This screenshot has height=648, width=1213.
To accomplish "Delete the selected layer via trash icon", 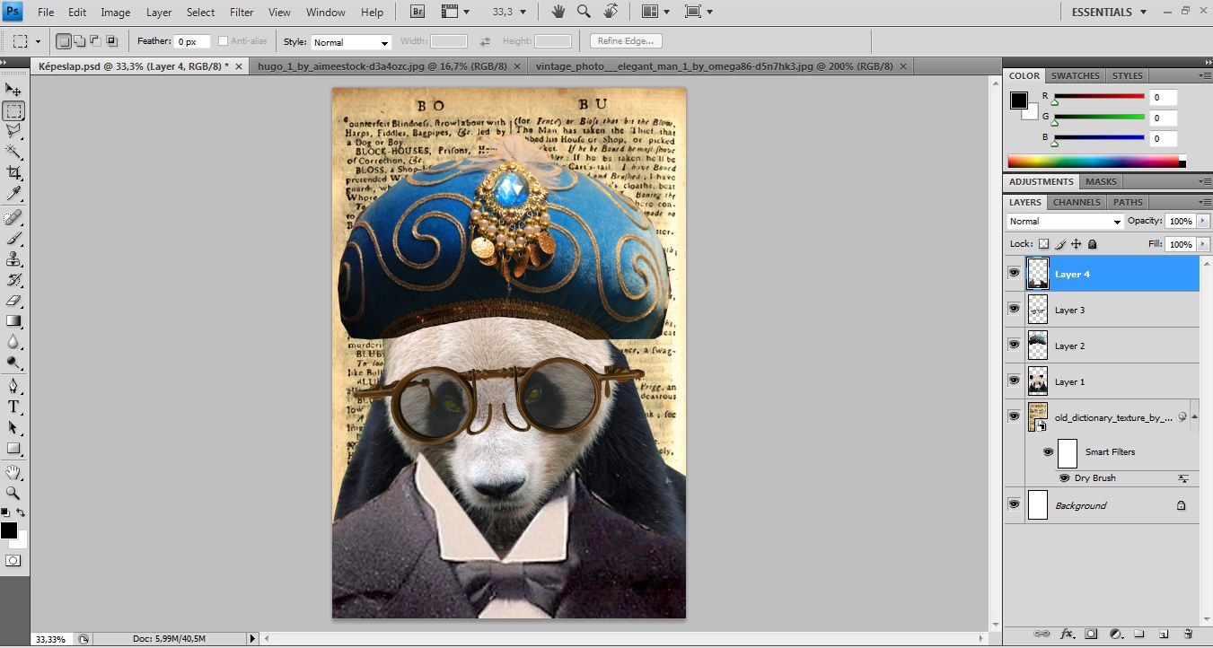I will tap(1187, 633).
